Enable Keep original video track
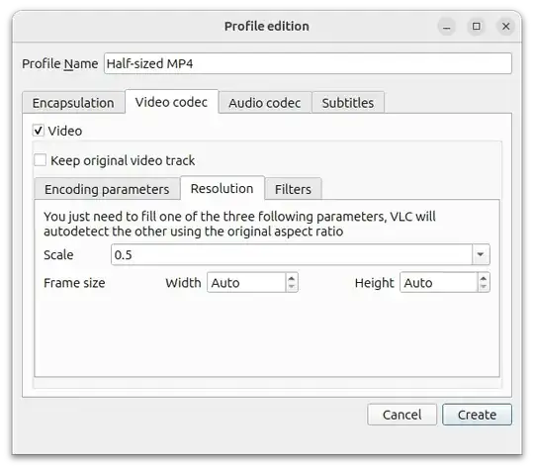This screenshot has width=534, height=469. point(41,160)
